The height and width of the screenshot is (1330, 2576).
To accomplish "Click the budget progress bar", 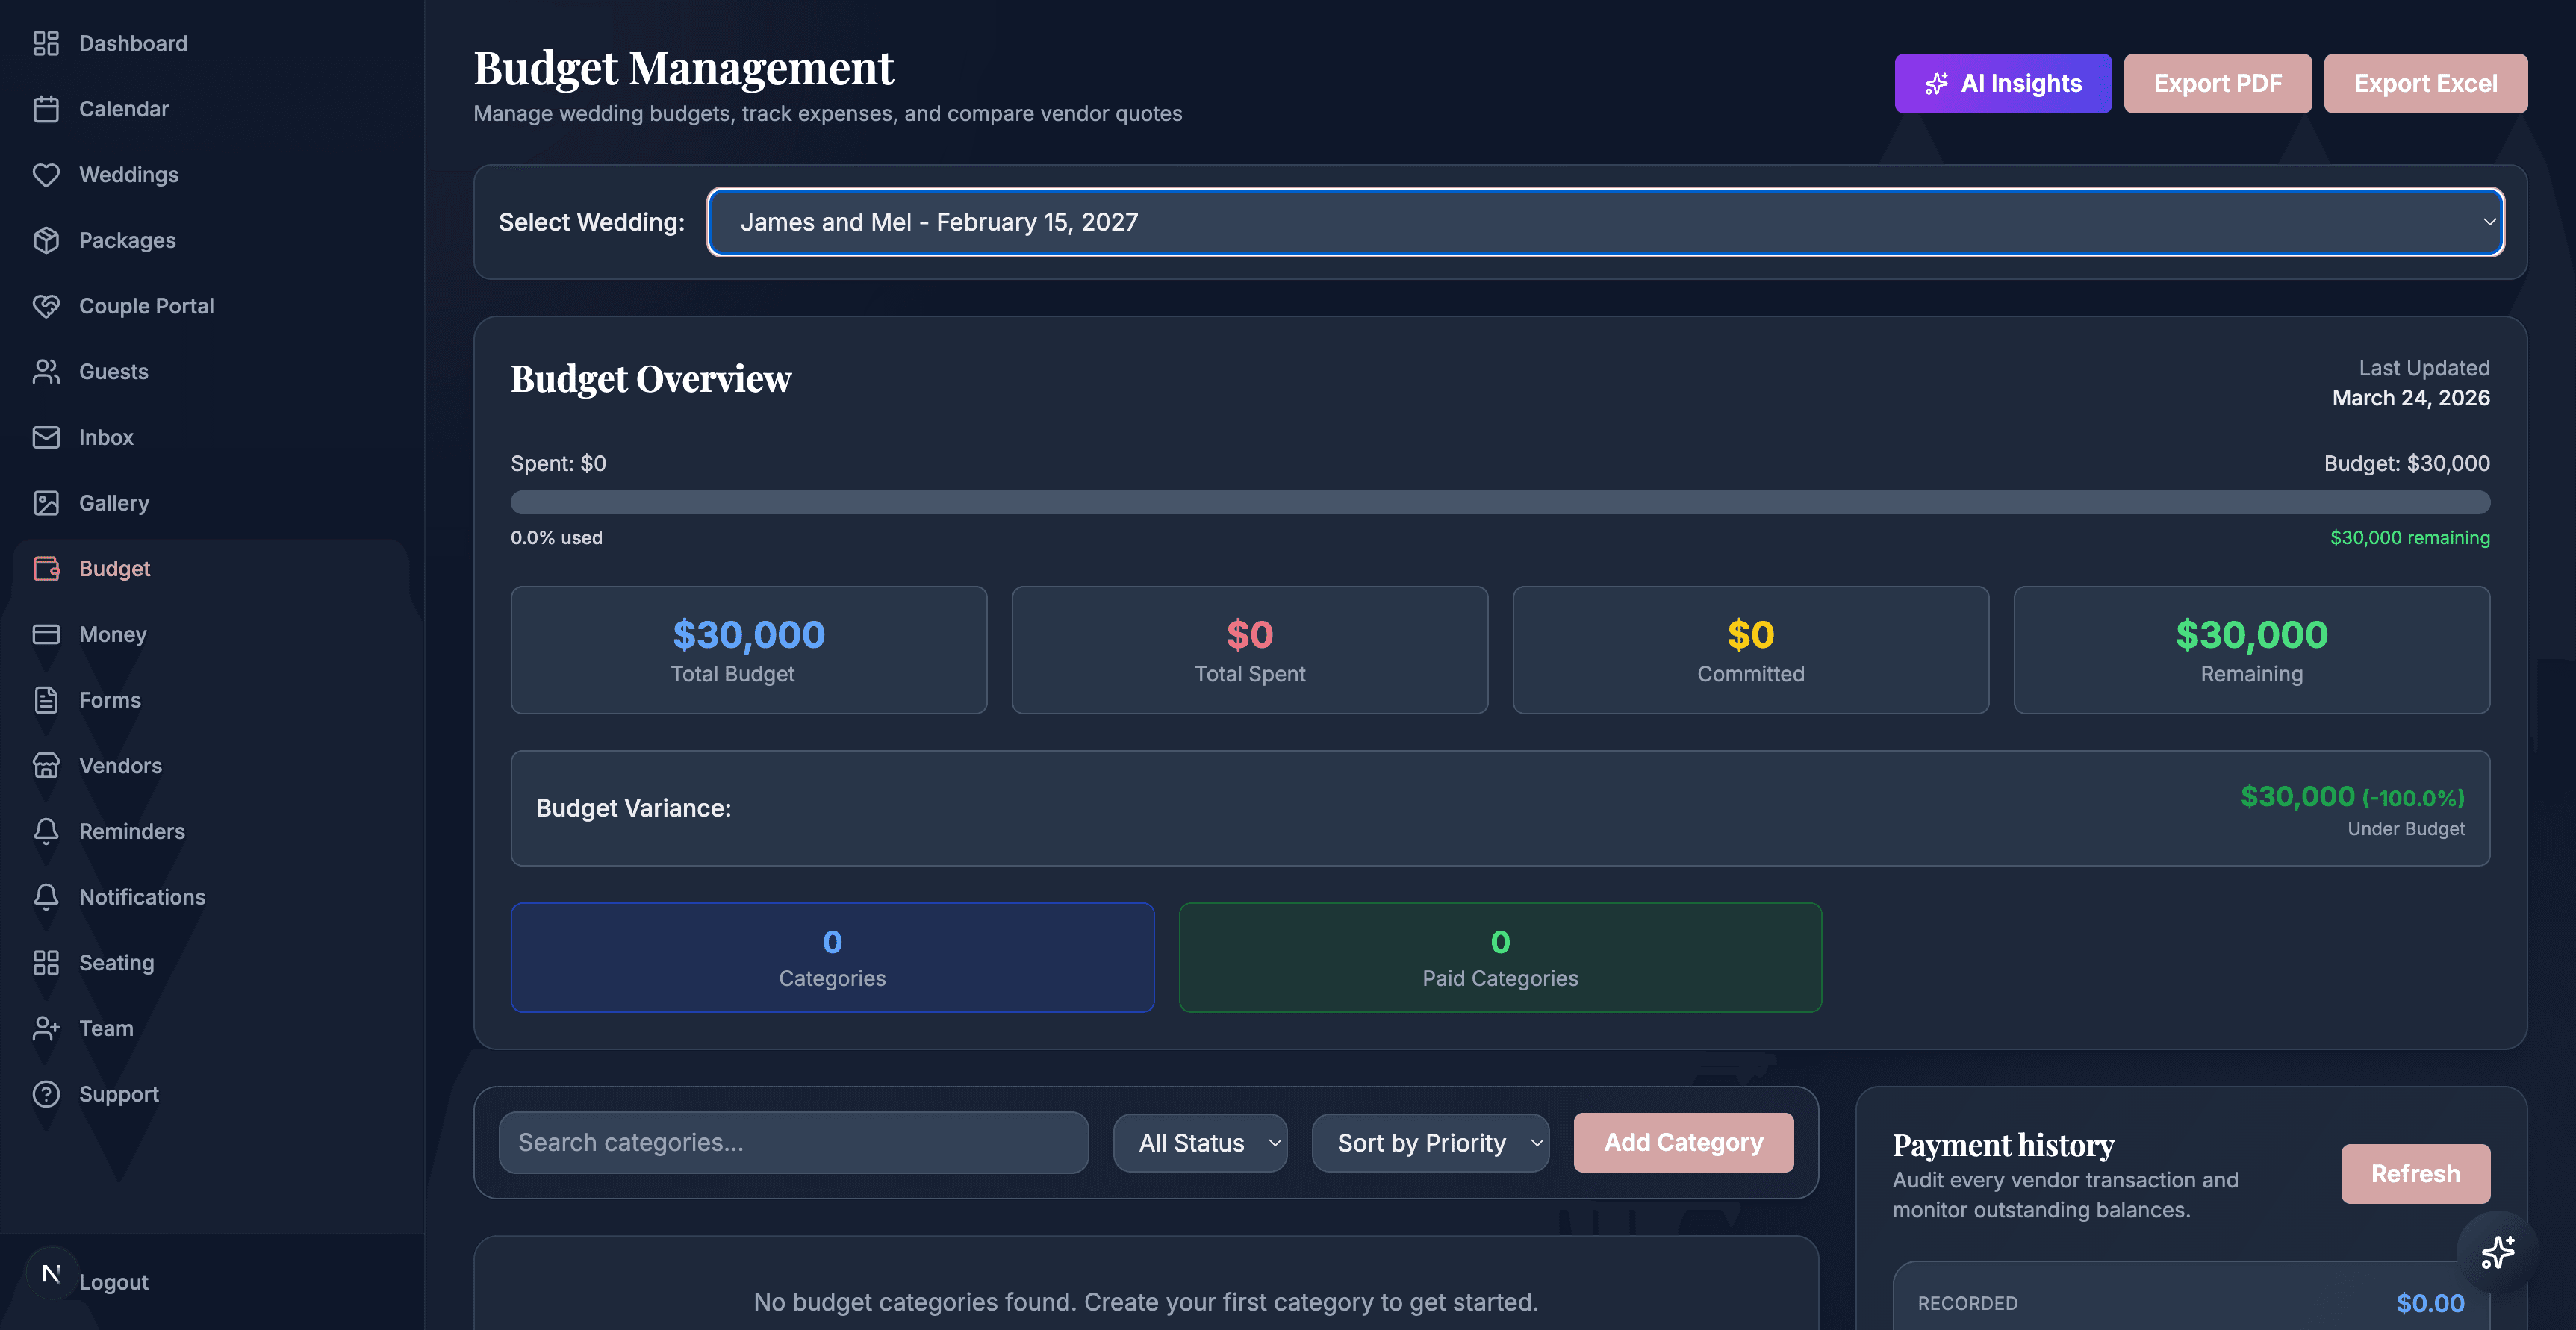I will click(x=1500, y=502).
